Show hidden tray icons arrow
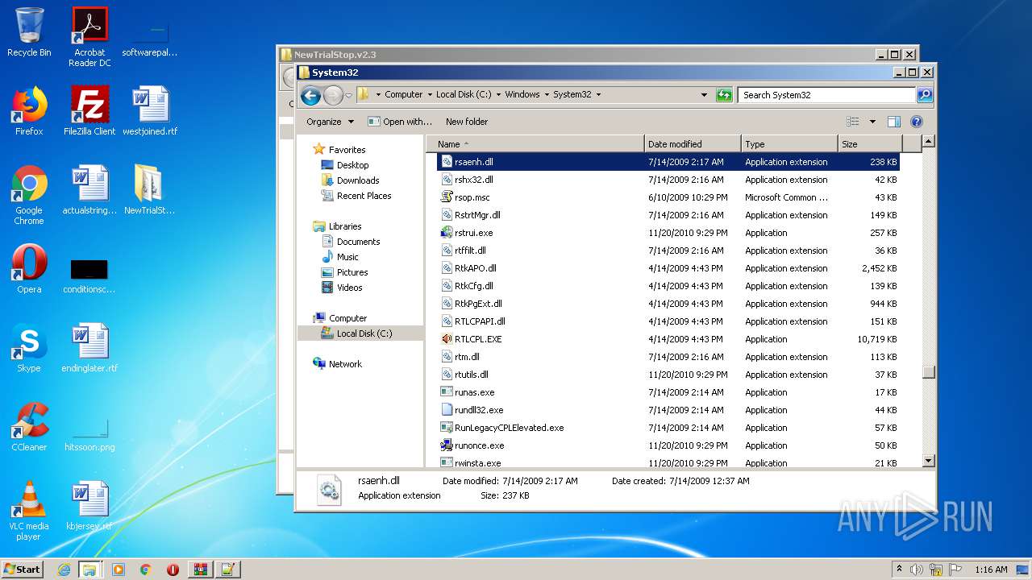 click(x=900, y=570)
